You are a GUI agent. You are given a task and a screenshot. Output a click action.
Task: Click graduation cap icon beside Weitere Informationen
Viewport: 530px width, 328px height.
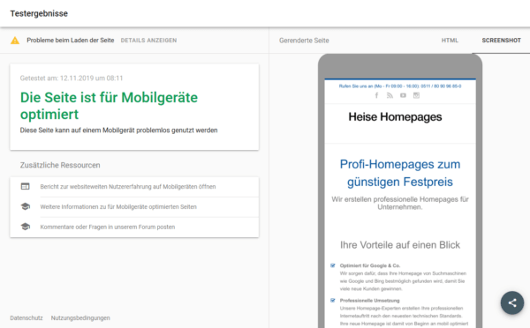point(26,206)
